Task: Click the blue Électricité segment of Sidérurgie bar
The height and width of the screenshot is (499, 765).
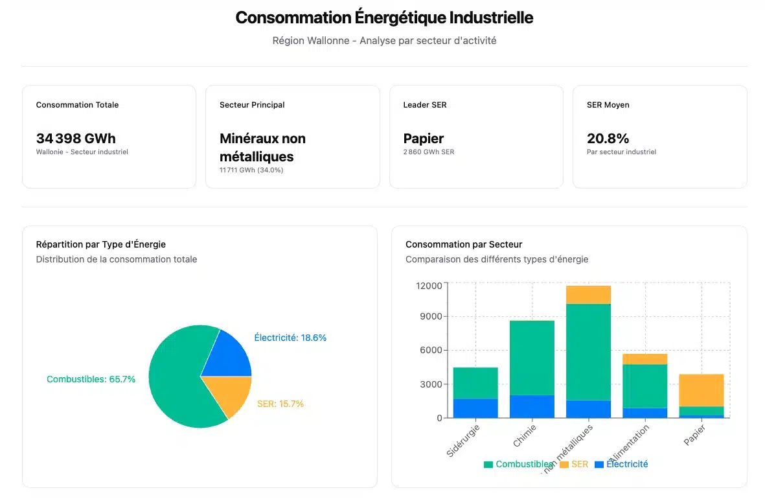Action: [475, 408]
